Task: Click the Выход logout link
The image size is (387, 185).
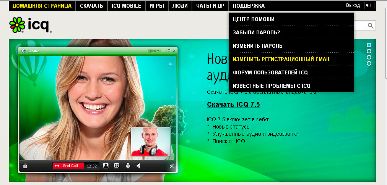Action: point(353,5)
